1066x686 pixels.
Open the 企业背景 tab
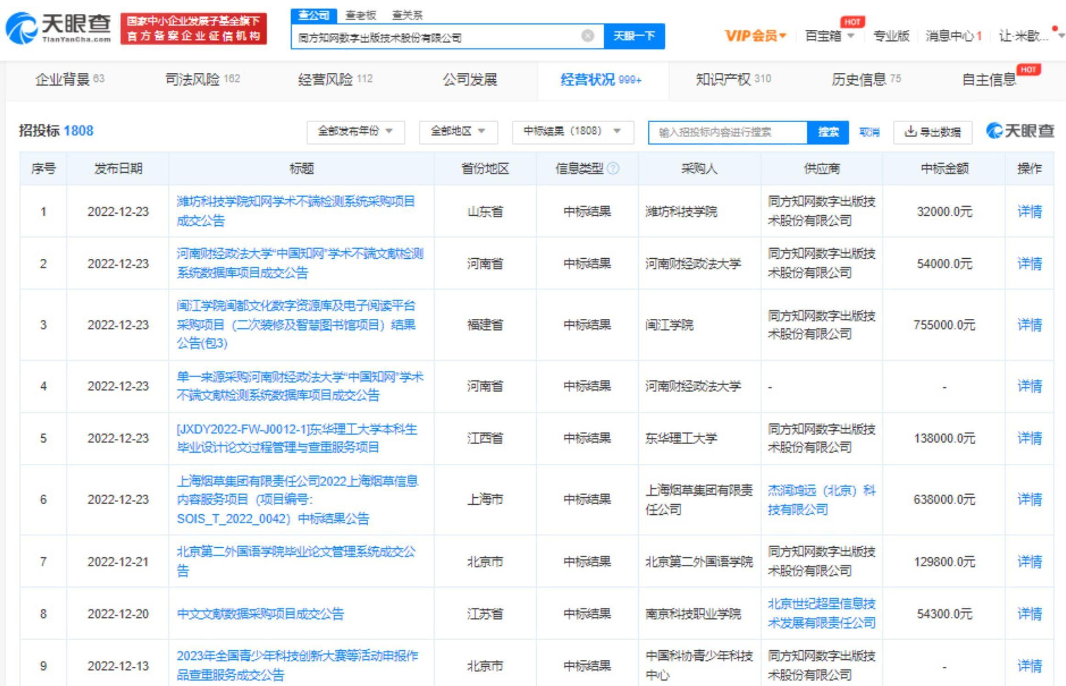click(70, 80)
